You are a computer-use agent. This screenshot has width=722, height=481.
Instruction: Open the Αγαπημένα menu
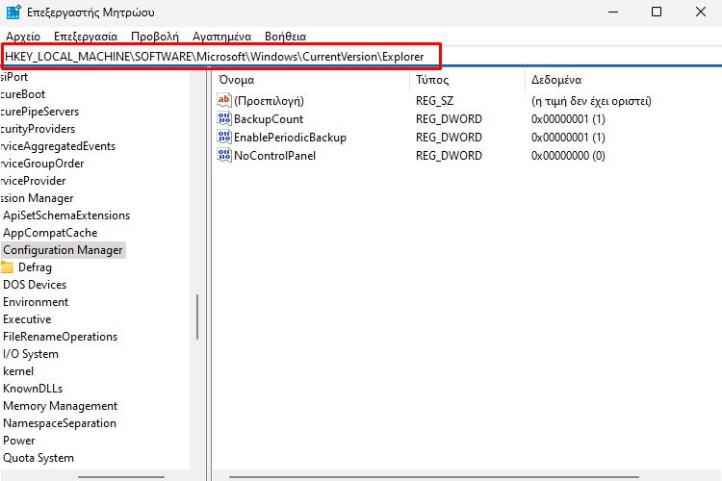point(222,37)
